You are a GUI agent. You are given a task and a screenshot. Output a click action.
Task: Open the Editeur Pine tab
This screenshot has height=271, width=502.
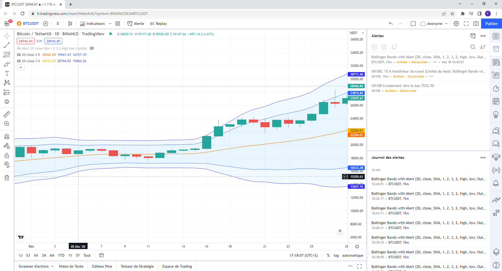click(x=102, y=266)
